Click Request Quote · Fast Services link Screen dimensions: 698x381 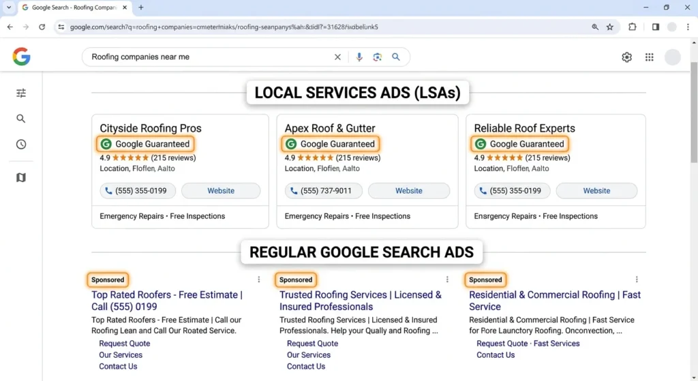(x=528, y=344)
